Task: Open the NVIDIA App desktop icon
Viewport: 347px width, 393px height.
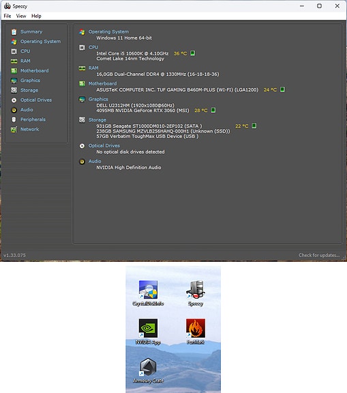Action: point(148,331)
